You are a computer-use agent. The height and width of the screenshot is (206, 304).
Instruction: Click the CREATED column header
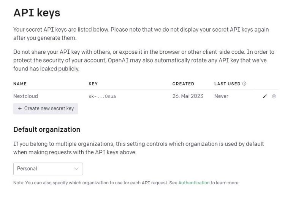pyautogui.click(x=183, y=84)
